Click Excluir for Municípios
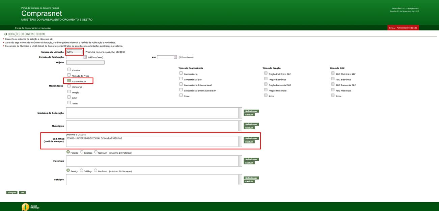The width and height of the screenshot is (439, 211). pyautogui.click(x=249, y=128)
